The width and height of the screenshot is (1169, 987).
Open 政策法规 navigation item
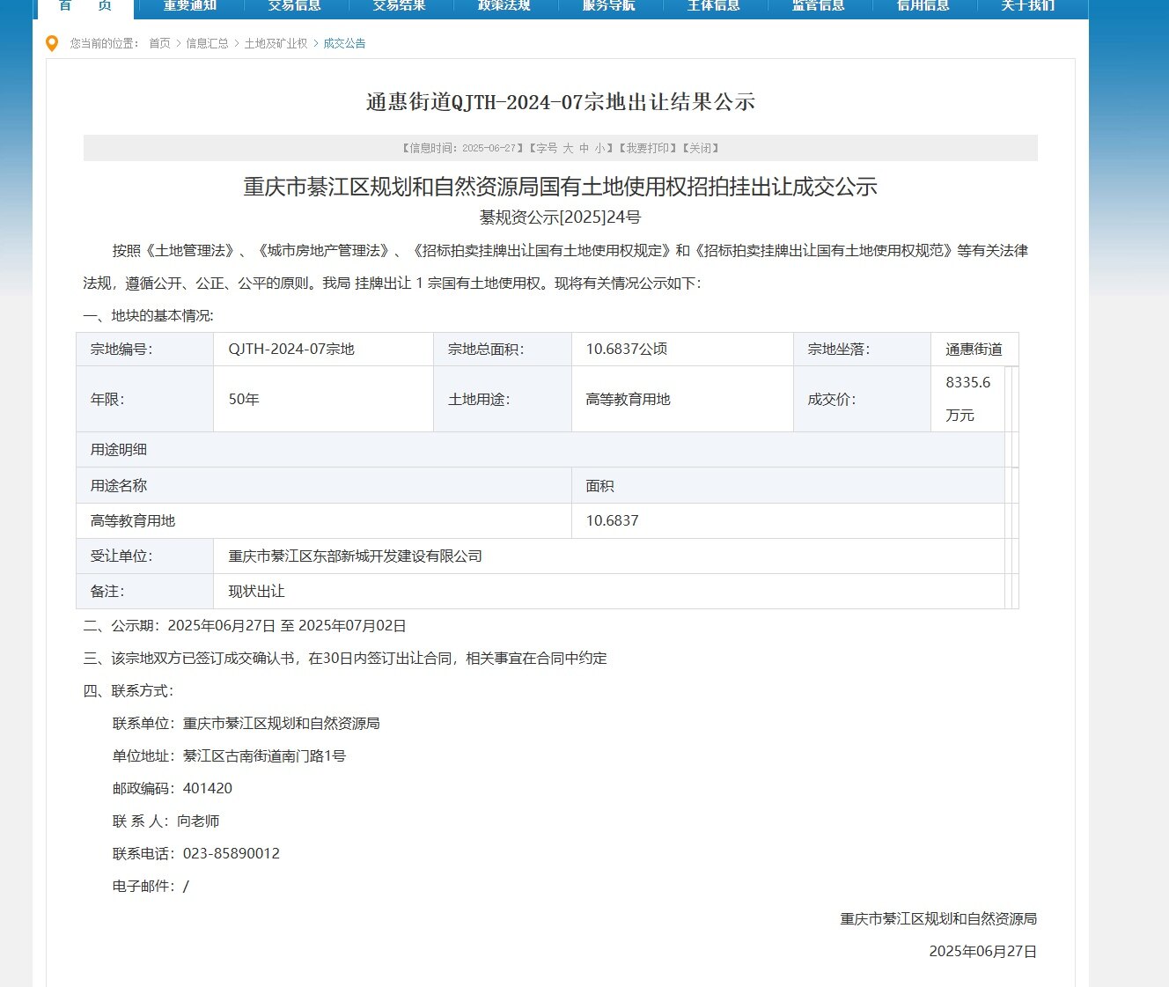tap(504, 6)
